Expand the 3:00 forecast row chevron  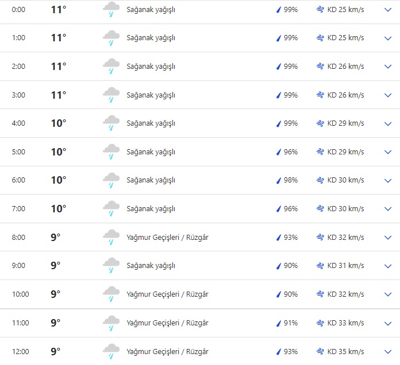387,95
